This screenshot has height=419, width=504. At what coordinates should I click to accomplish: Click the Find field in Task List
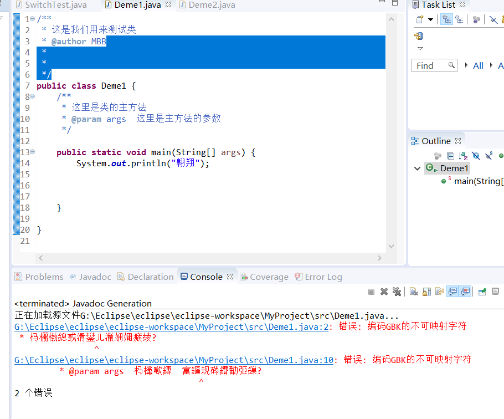434,65
